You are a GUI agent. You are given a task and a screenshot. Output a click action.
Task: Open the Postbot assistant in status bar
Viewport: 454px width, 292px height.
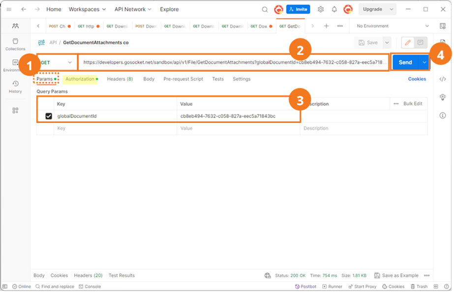(x=305, y=287)
